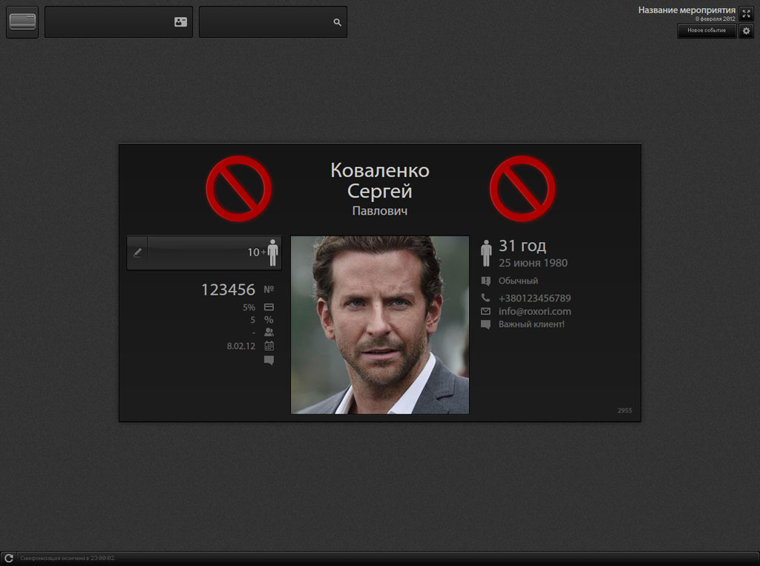This screenshot has width=760, height=566.
Task: Click the pencil edit icon
Action: (137, 253)
